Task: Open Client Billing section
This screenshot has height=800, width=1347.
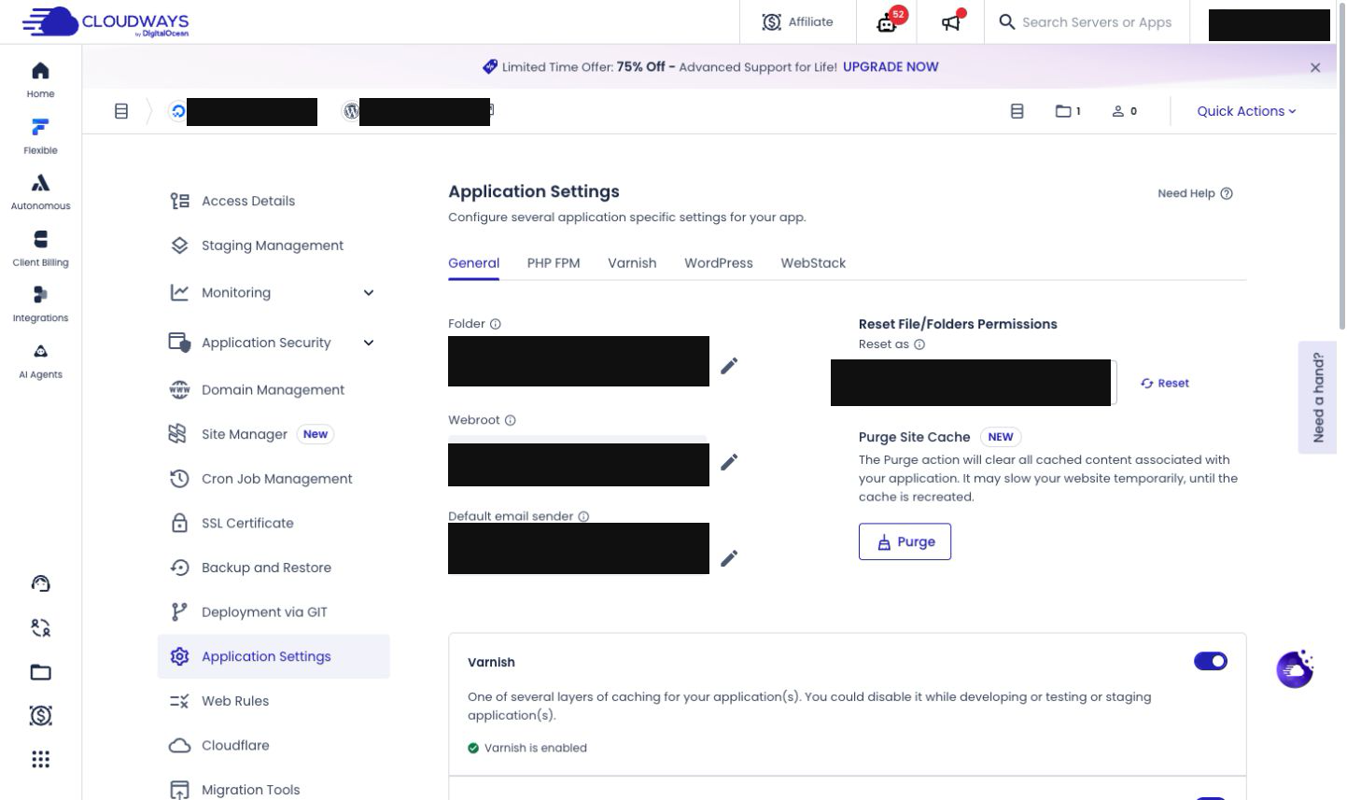Action: point(40,248)
